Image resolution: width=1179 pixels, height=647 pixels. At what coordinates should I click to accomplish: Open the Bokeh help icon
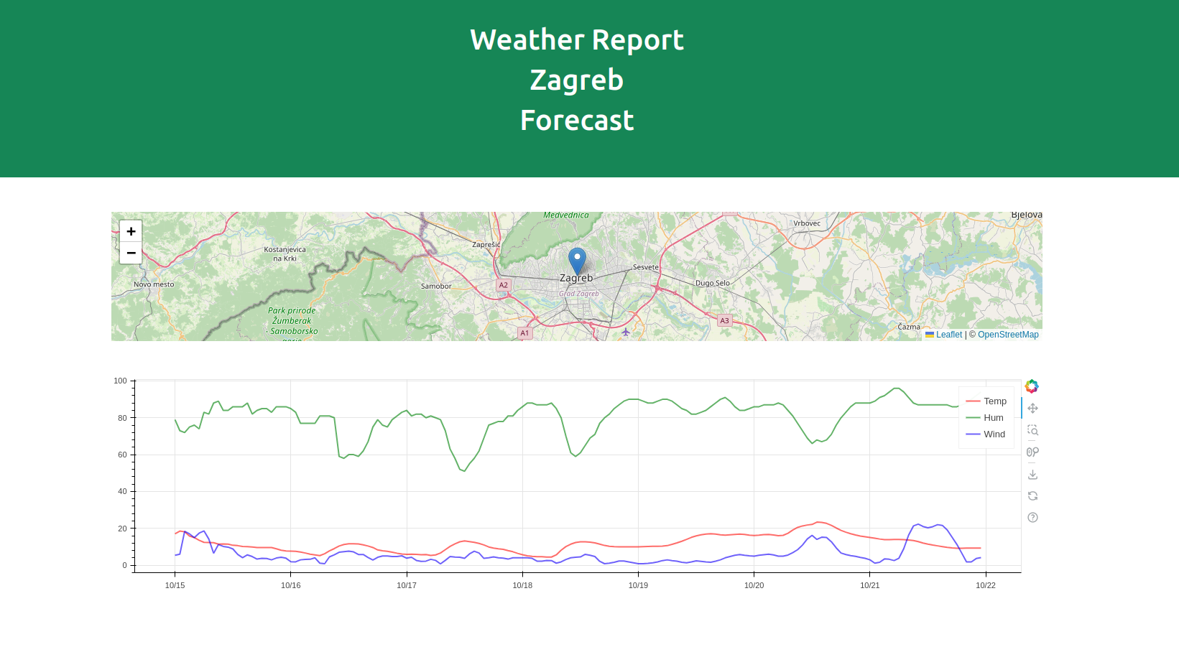coord(1032,518)
